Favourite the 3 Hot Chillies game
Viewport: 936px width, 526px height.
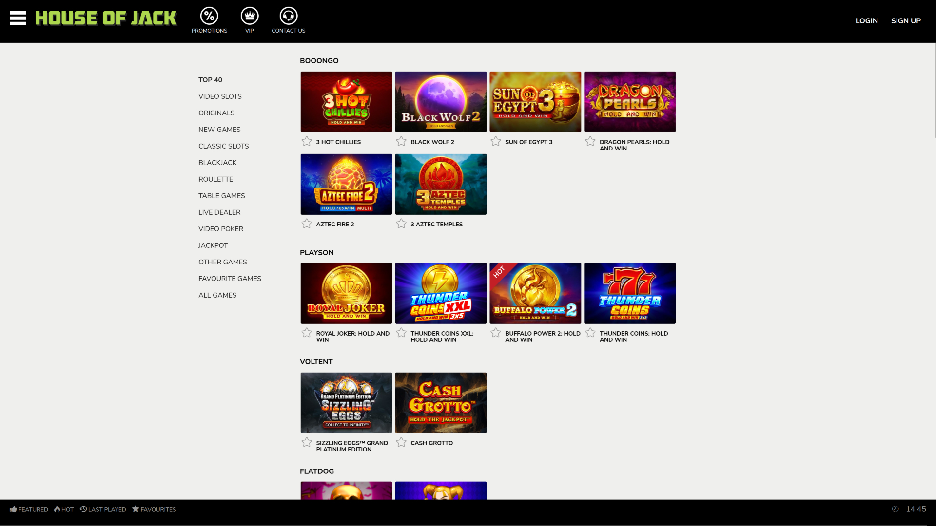click(x=307, y=141)
